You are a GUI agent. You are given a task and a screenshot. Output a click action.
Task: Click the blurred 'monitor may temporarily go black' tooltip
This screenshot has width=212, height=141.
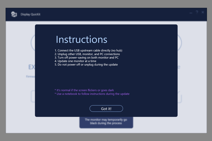(106, 121)
